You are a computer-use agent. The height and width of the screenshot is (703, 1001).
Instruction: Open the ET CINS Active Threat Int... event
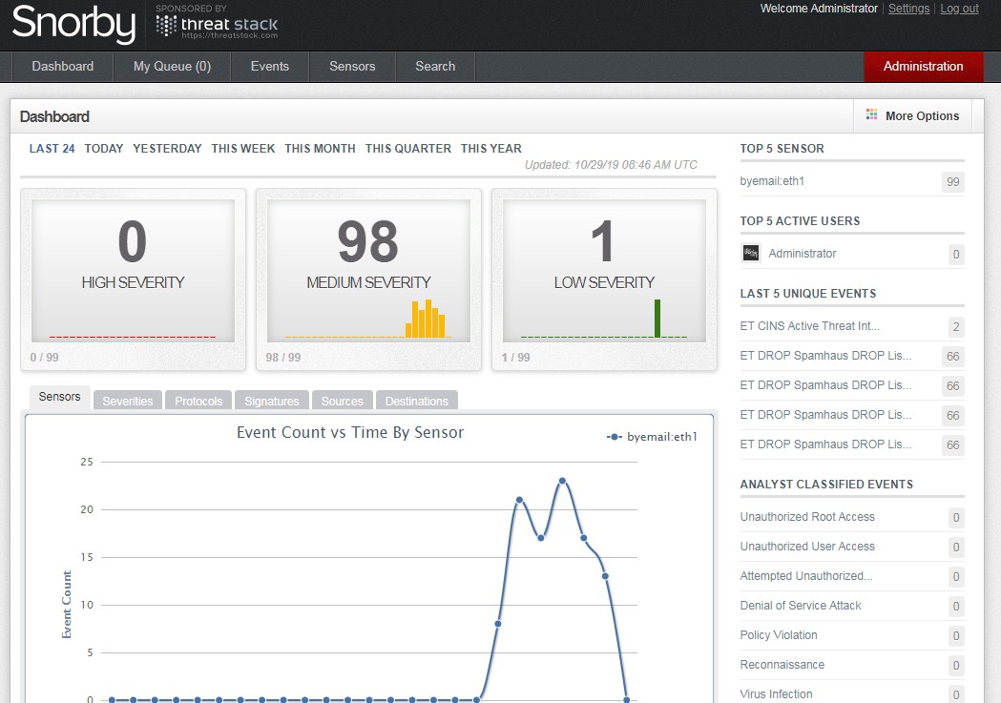click(809, 326)
